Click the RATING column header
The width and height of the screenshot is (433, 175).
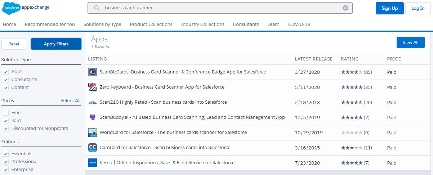pos(350,59)
